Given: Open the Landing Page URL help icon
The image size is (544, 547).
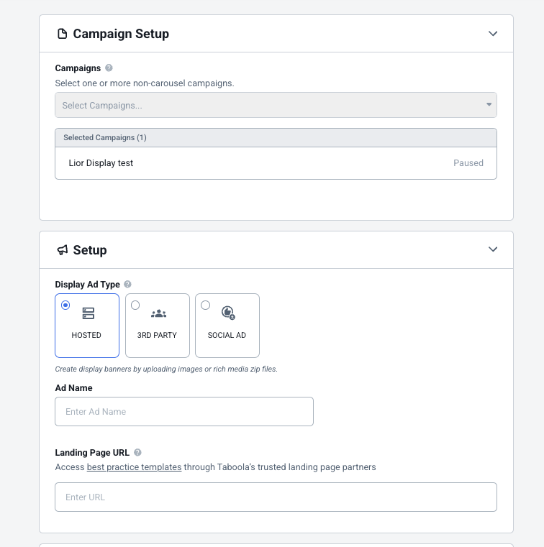Looking at the screenshot, I should pos(138,452).
